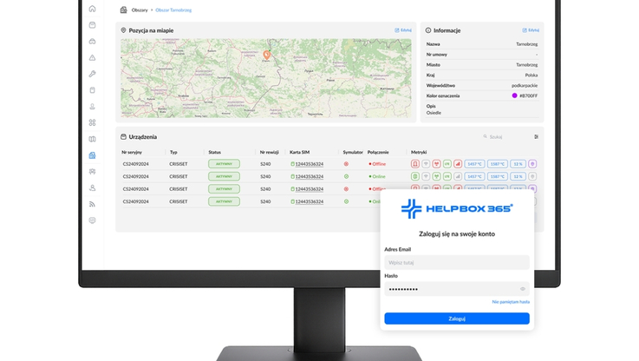Click the purple location metric icon in first row
Image resolution: width=639 pixels, height=361 pixels.
click(x=532, y=164)
